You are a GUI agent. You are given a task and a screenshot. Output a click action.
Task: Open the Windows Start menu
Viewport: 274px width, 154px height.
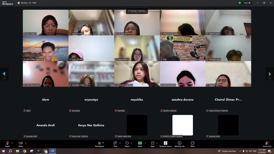tap(3, 151)
